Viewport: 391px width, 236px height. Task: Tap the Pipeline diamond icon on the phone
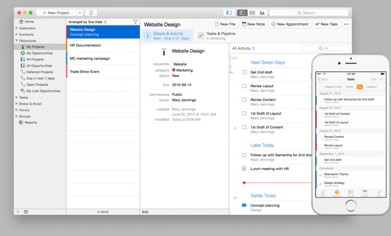pyautogui.click(x=337, y=193)
